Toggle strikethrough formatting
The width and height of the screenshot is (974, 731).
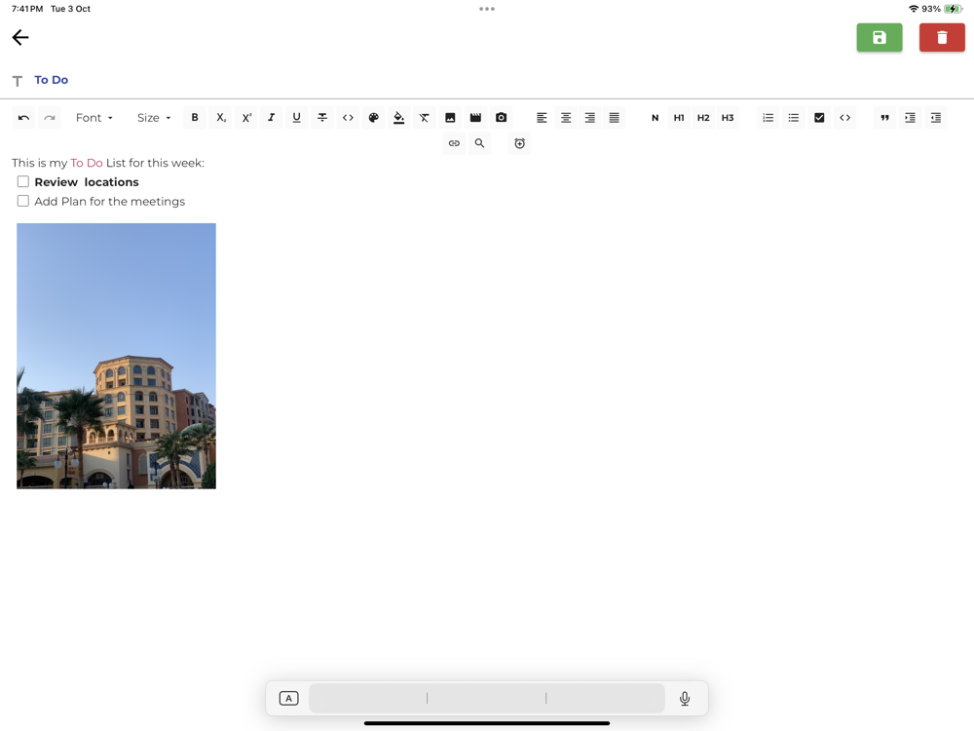click(x=322, y=118)
